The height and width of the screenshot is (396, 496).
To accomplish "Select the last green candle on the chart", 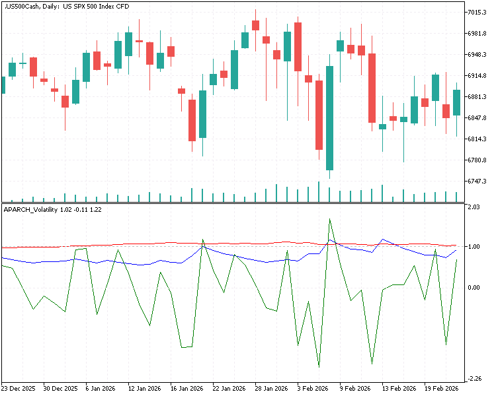I will 456,103.
